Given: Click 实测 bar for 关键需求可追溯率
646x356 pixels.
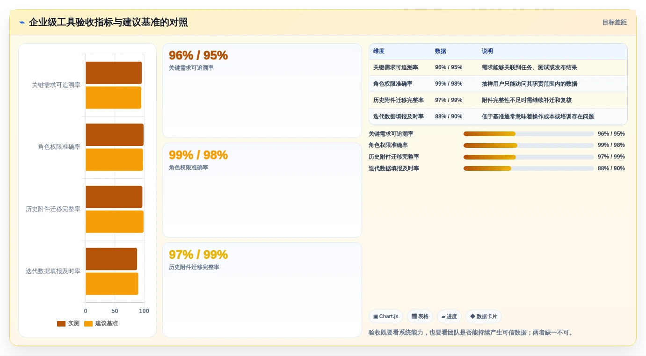Looking at the screenshot, I should tap(114, 73).
